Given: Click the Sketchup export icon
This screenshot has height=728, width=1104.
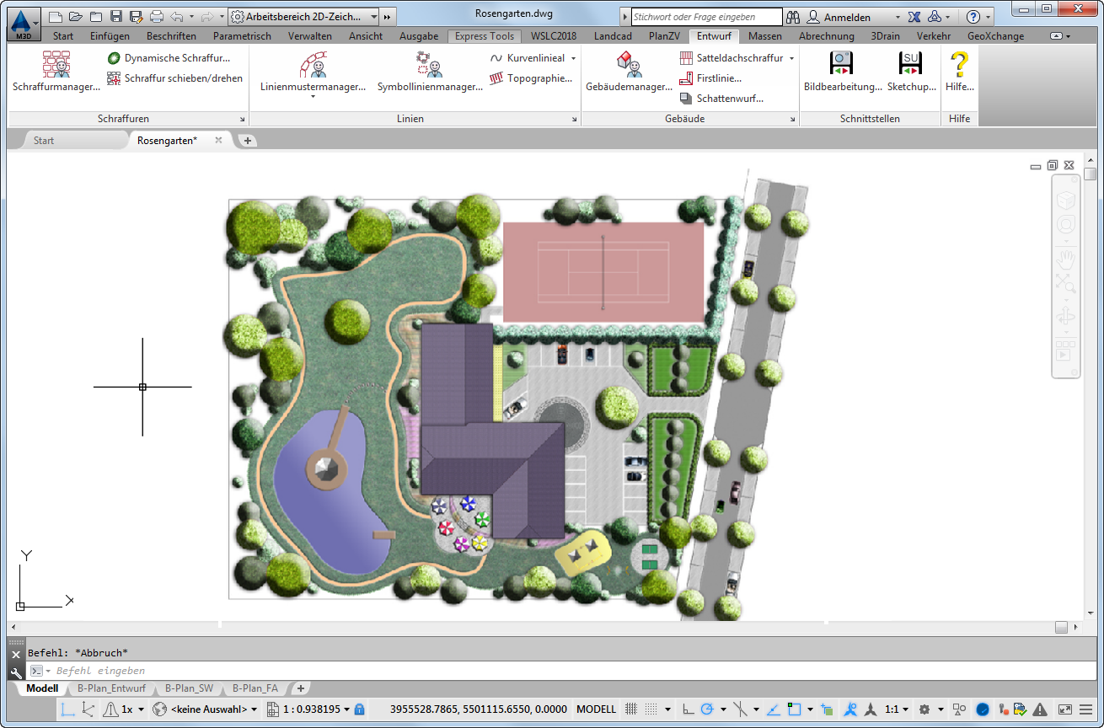Looking at the screenshot, I should (x=911, y=71).
